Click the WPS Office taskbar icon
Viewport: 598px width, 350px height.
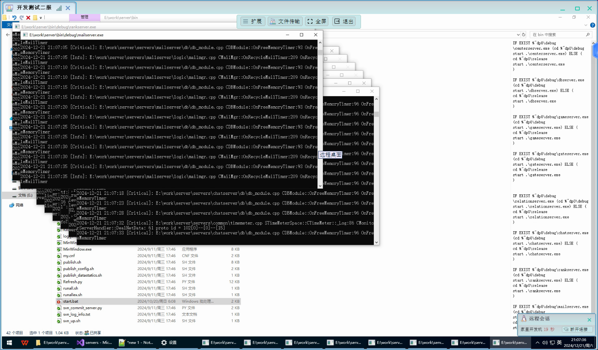pos(25,343)
